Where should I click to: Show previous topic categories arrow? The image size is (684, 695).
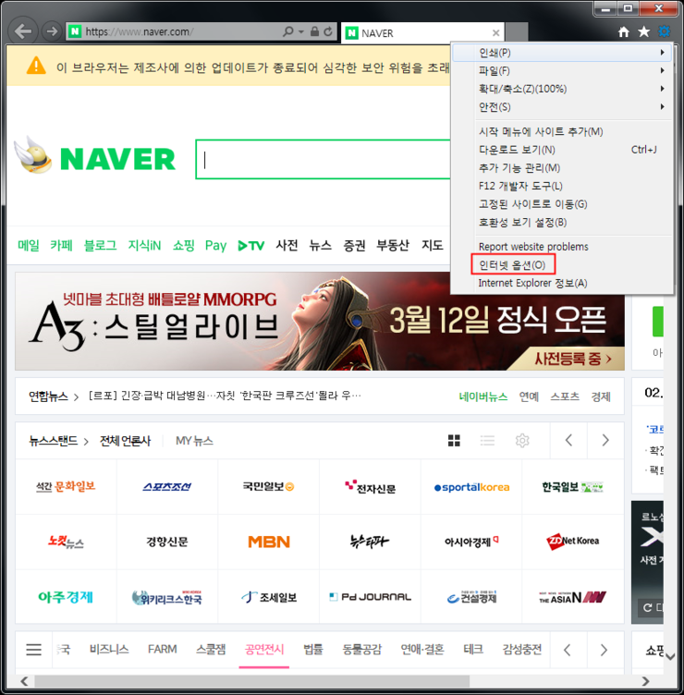[x=568, y=651]
